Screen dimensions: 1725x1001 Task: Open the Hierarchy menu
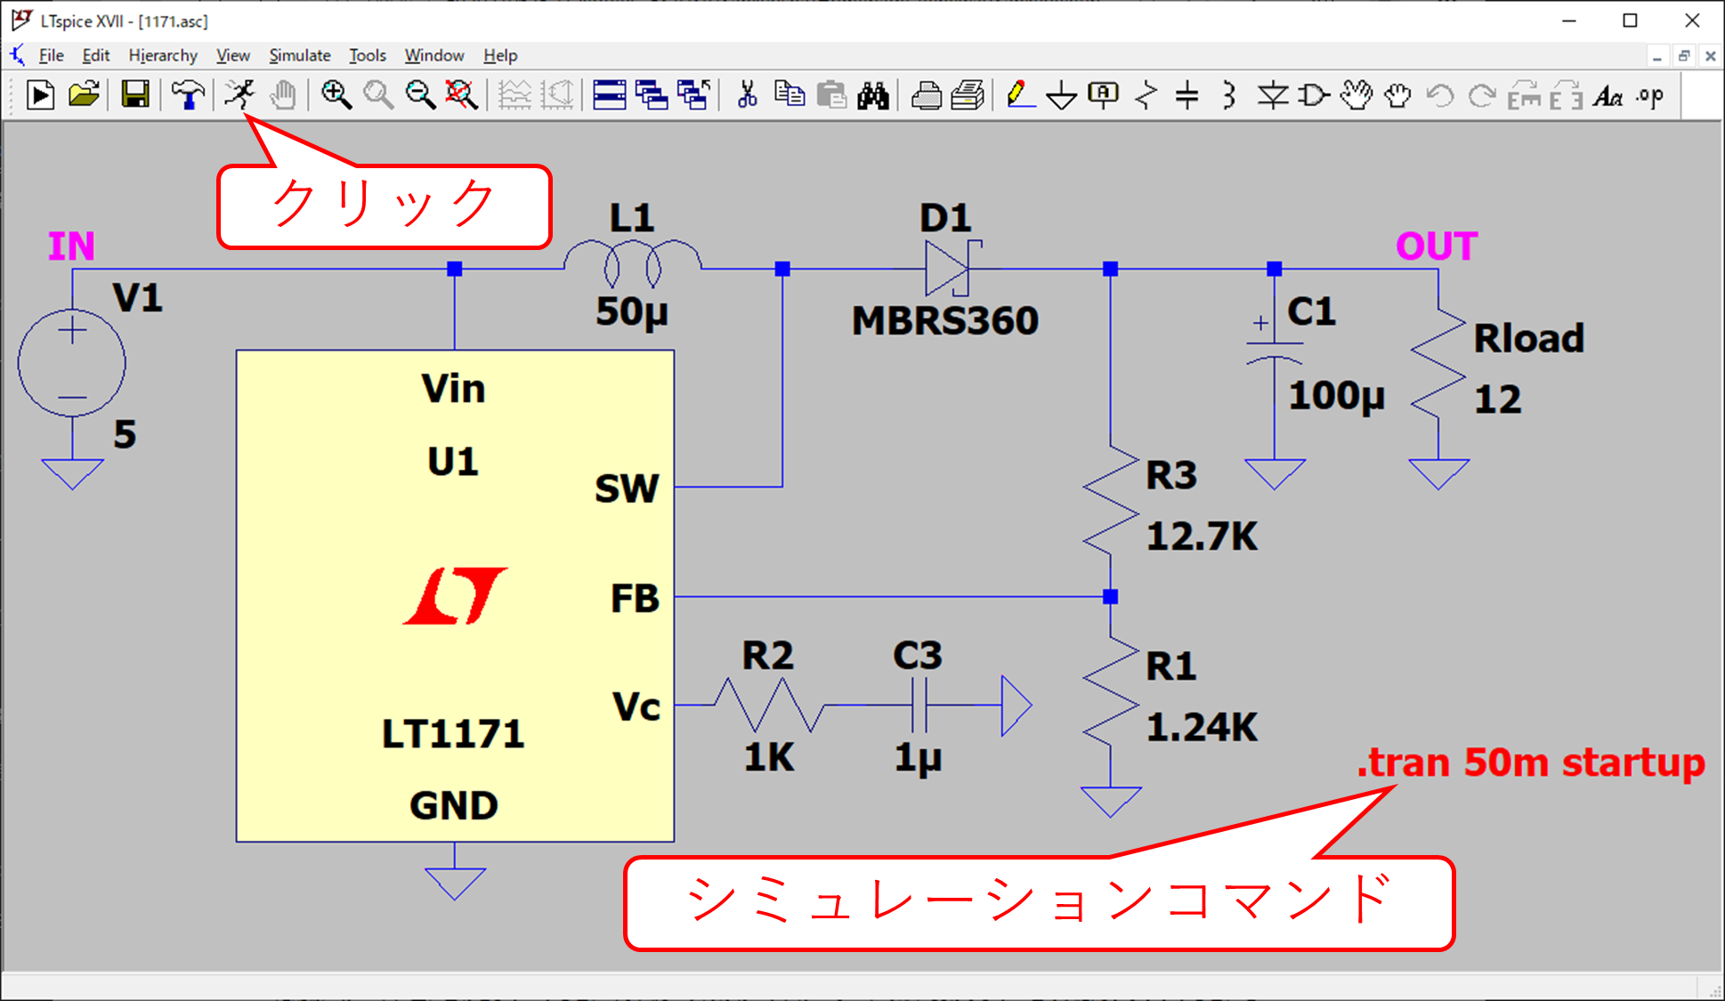[163, 55]
